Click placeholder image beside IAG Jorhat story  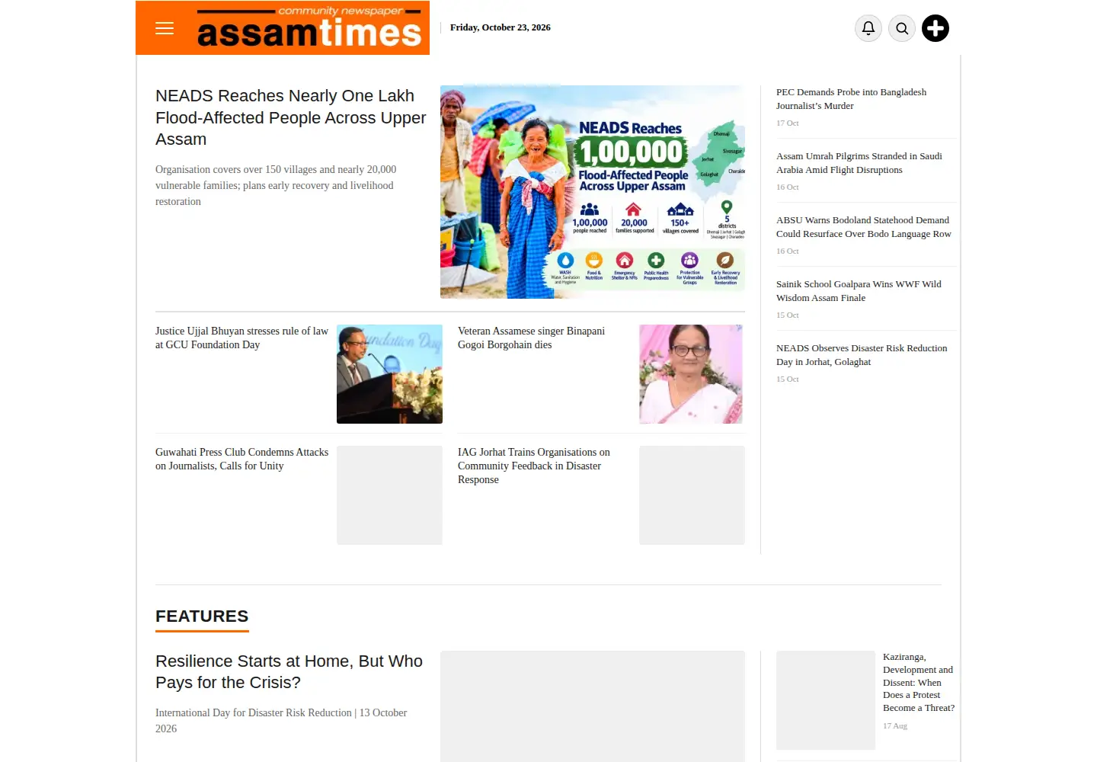point(692,495)
